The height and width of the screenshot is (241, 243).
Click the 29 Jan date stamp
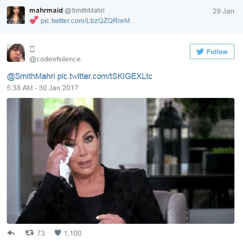tap(223, 11)
